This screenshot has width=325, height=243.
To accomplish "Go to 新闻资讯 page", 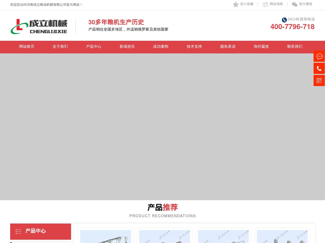I will [127, 47].
